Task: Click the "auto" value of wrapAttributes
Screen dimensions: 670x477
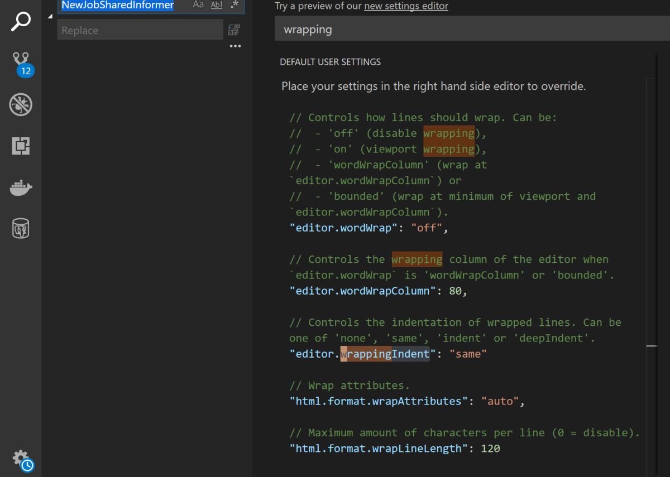Action: (x=500, y=401)
